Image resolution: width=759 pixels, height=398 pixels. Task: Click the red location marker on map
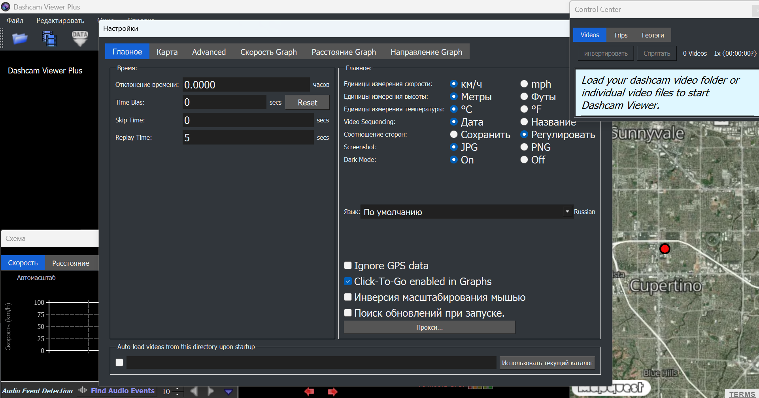[x=665, y=249]
